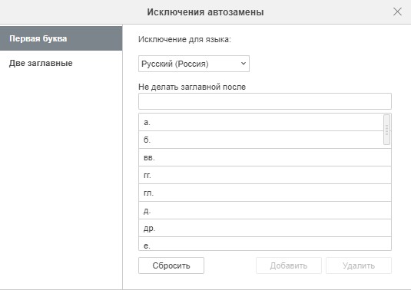Switch to the Две заглавные tab
The width and height of the screenshot is (411, 290).
(x=61, y=63)
